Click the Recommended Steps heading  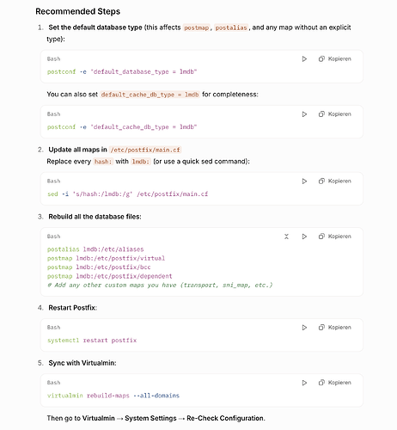(x=78, y=11)
